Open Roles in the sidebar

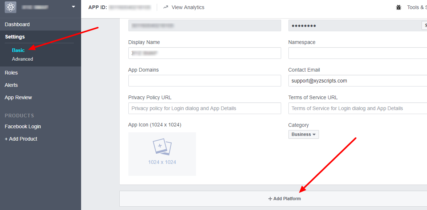tap(11, 73)
